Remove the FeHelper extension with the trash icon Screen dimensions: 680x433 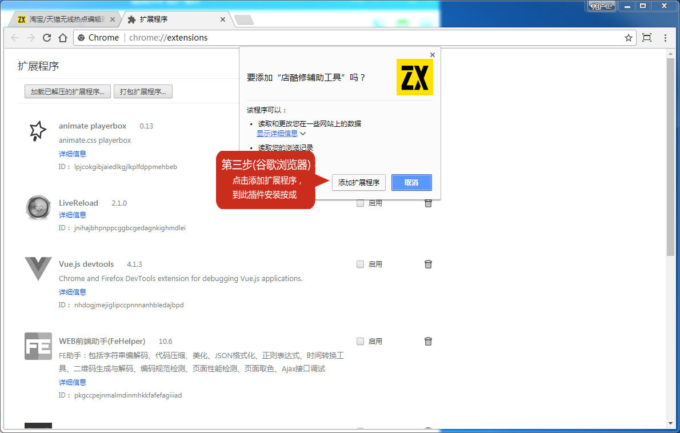point(428,341)
